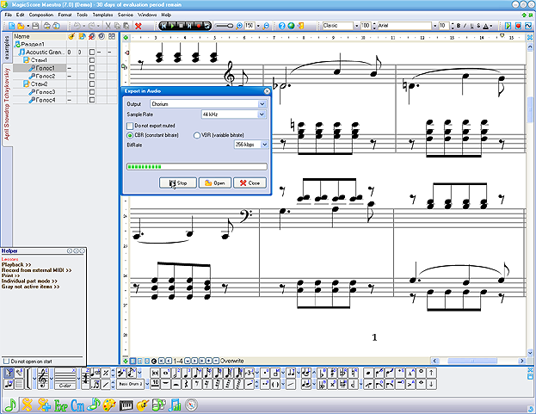Open the 'Playback >>' Helper lesson
The width and height of the screenshot is (536, 414).
tap(16, 264)
